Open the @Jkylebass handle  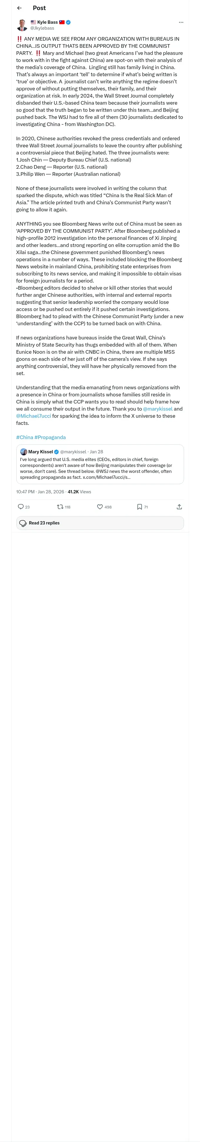[42, 28]
